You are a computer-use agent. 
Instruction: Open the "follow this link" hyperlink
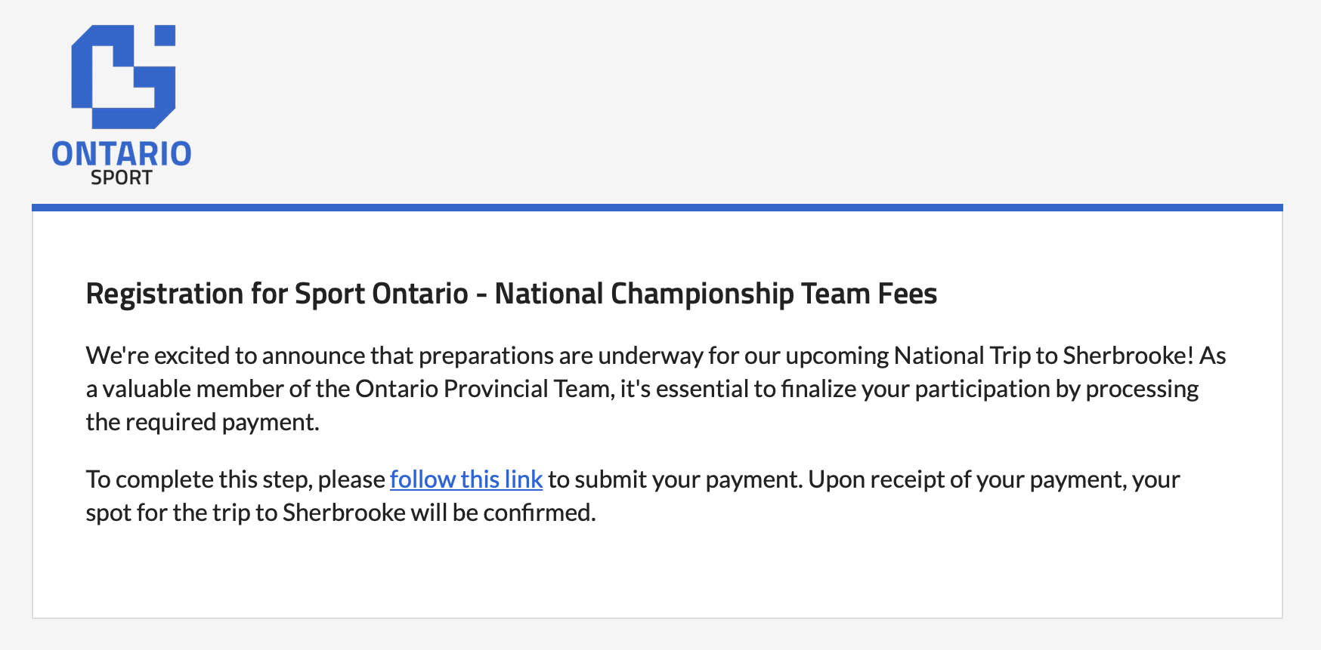coord(466,479)
